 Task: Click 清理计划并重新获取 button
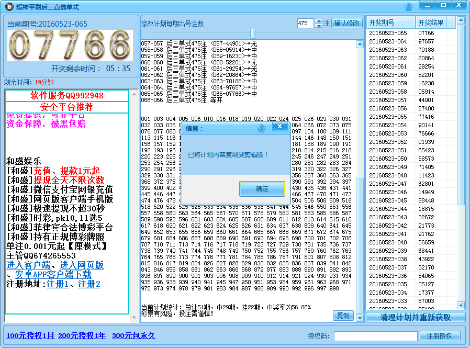415,318
